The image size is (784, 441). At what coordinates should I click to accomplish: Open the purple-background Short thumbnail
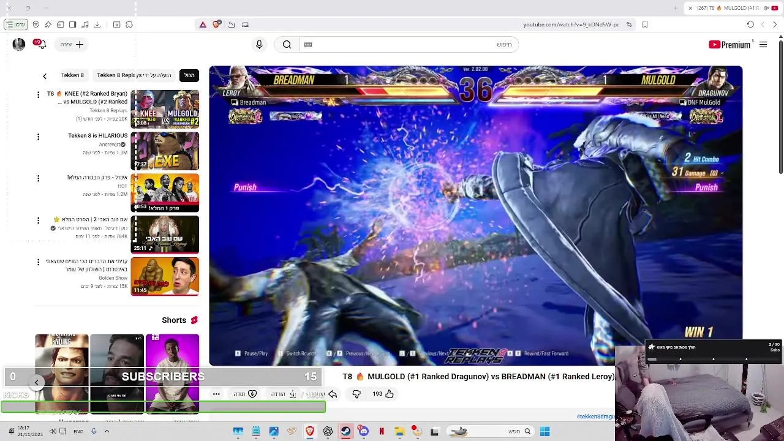click(172, 374)
